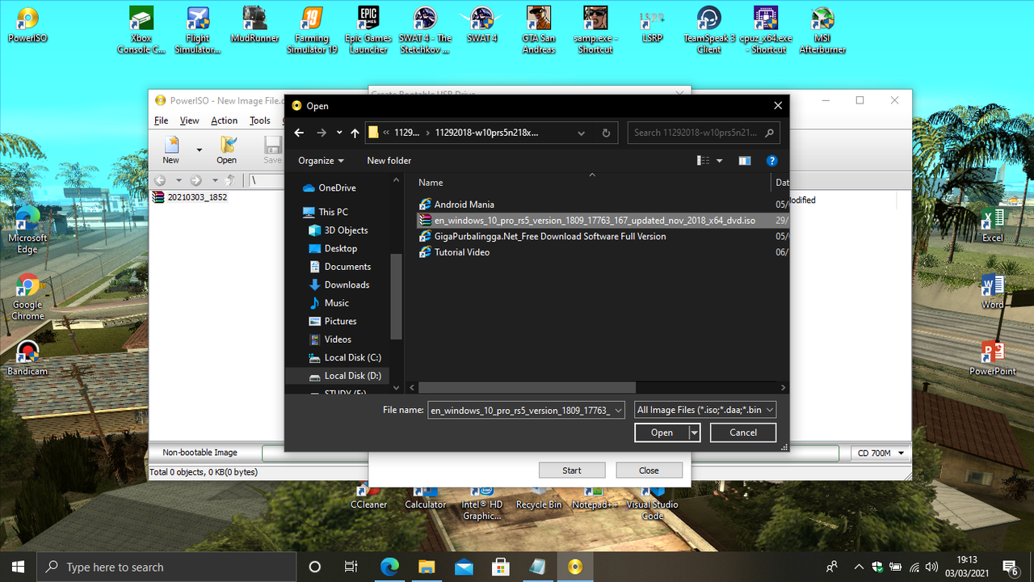The image size is (1034, 582).
Task: Click the horizontal scrollbar in file list
Action: tap(527, 388)
